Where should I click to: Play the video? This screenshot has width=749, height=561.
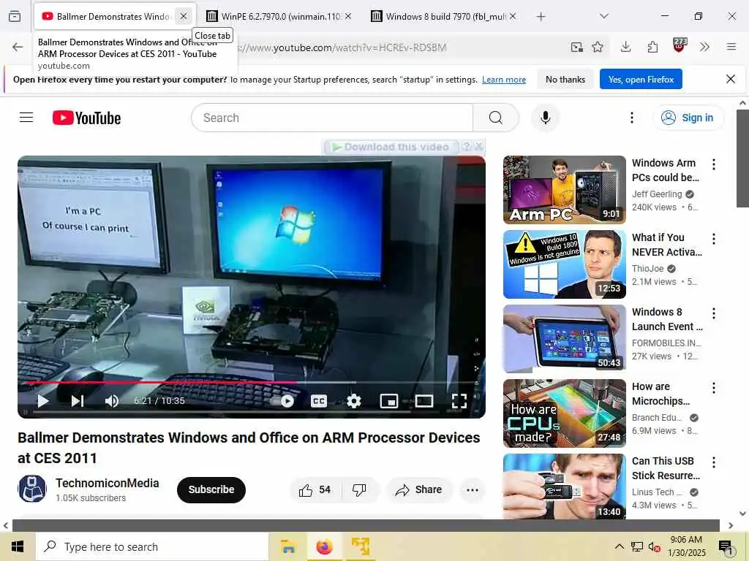[x=43, y=401]
